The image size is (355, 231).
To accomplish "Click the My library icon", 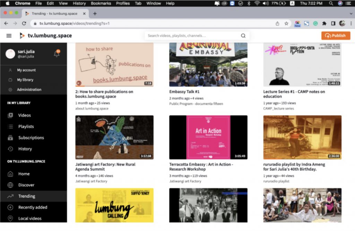I will click(10, 80).
